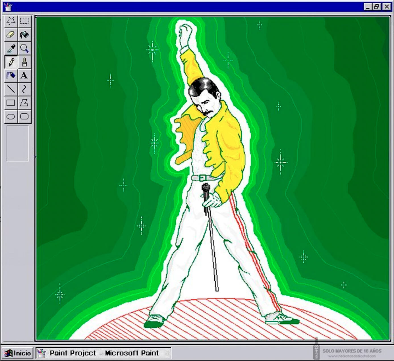Choose the Eraser tool

pyautogui.click(x=11, y=35)
